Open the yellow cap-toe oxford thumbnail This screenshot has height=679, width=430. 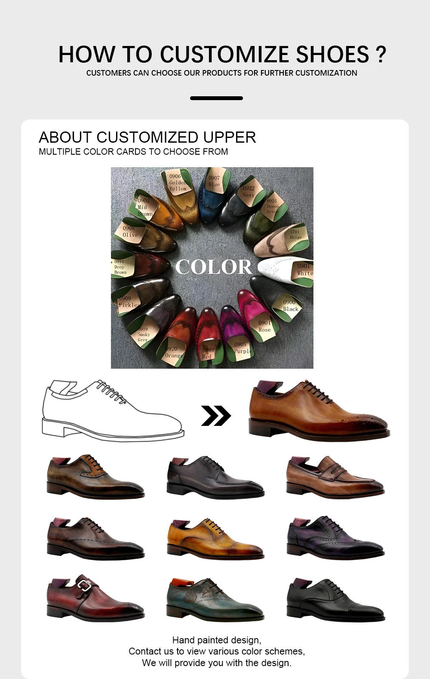click(x=215, y=539)
